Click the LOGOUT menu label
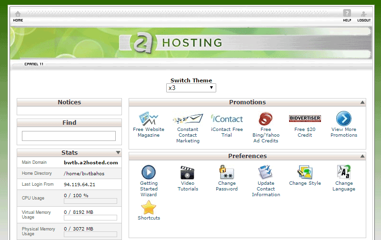The width and height of the screenshot is (381, 240). pyautogui.click(x=364, y=20)
